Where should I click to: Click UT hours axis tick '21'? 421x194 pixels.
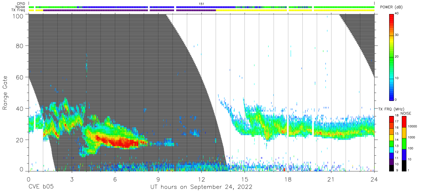coord(331,179)
